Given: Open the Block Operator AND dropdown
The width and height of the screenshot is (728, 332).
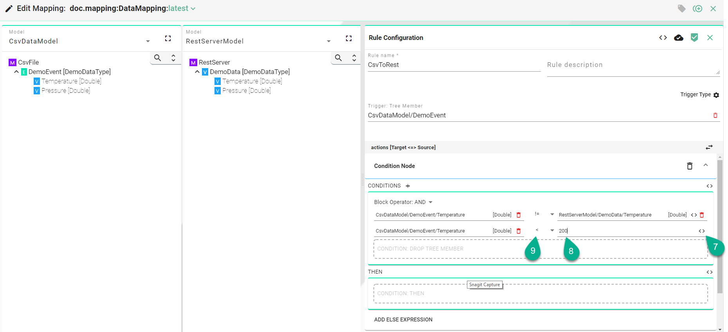Looking at the screenshot, I should pos(431,202).
